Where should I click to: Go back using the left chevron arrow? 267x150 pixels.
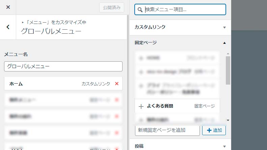(8, 27)
